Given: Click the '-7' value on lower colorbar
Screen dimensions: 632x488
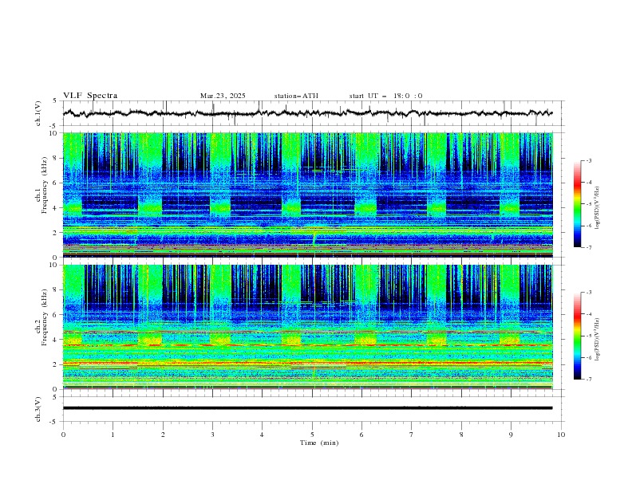Looking at the screenshot, I should coord(589,379).
